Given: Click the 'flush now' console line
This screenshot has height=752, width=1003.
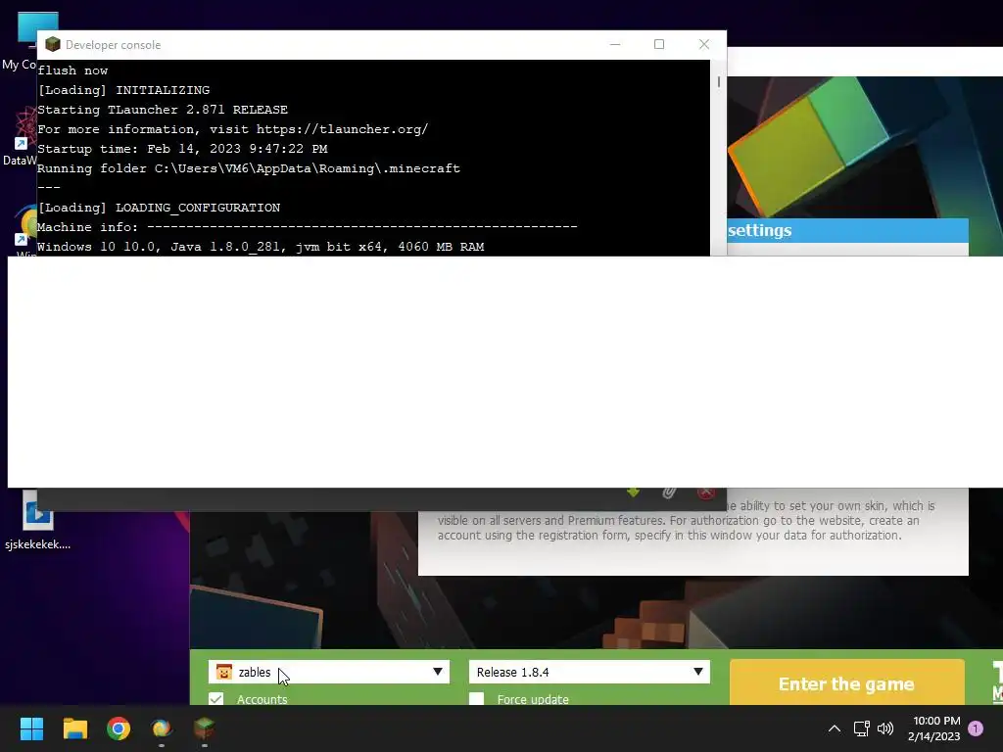Looking at the screenshot, I should (x=72, y=70).
